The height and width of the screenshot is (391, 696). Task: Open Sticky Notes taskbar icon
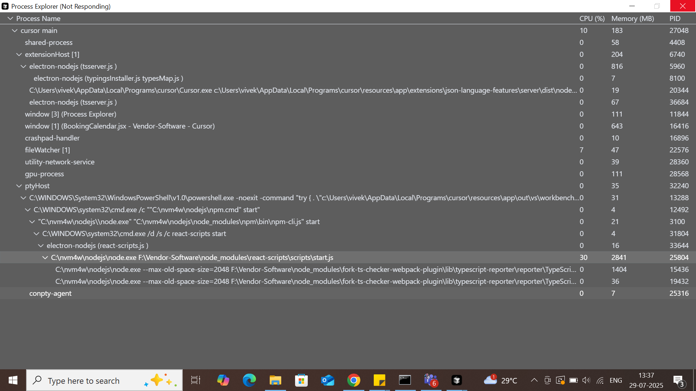click(379, 380)
